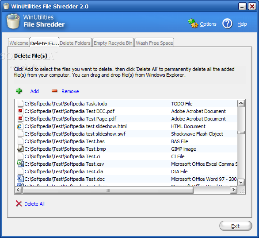Select the Delete Fi... tab

coord(45,42)
